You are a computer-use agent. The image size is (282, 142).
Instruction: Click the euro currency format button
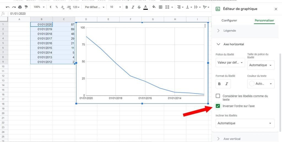(x=51, y=7)
